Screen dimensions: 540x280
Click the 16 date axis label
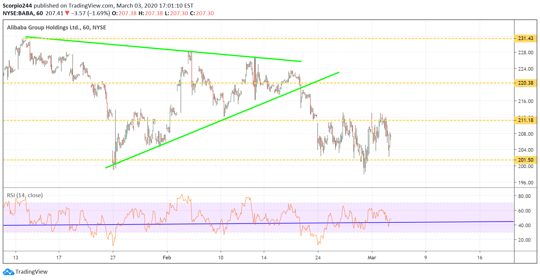click(x=480, y=258)
